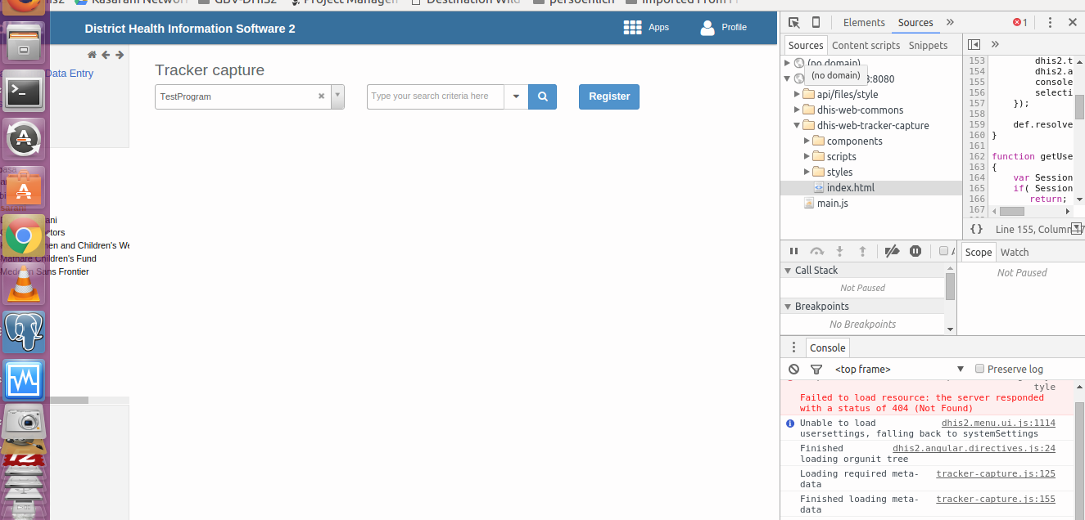
Task: Select the Sources navigator sub-tab
Action: click(806, 45)
